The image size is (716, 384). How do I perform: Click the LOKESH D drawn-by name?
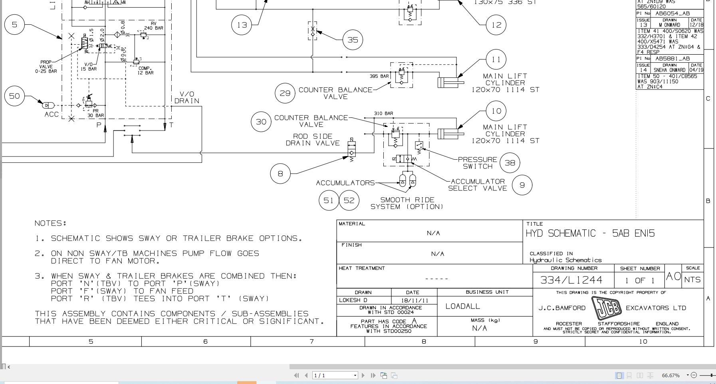(x=353, y=300)
